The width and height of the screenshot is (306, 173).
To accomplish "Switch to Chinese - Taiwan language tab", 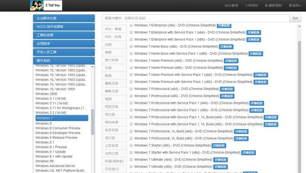I will coord(115,37).
